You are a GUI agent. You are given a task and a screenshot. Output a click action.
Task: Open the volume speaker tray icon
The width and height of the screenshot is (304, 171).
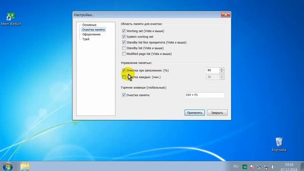[x=273, y=167]
